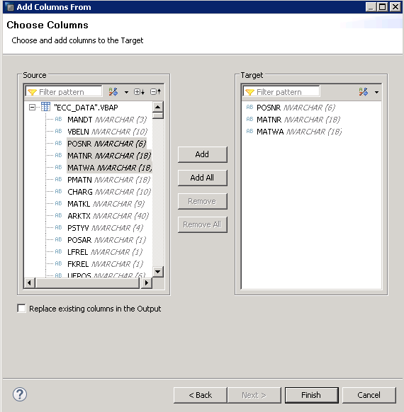Click the Source expand all icon
The image size is (404, 412).
point(139,92)
